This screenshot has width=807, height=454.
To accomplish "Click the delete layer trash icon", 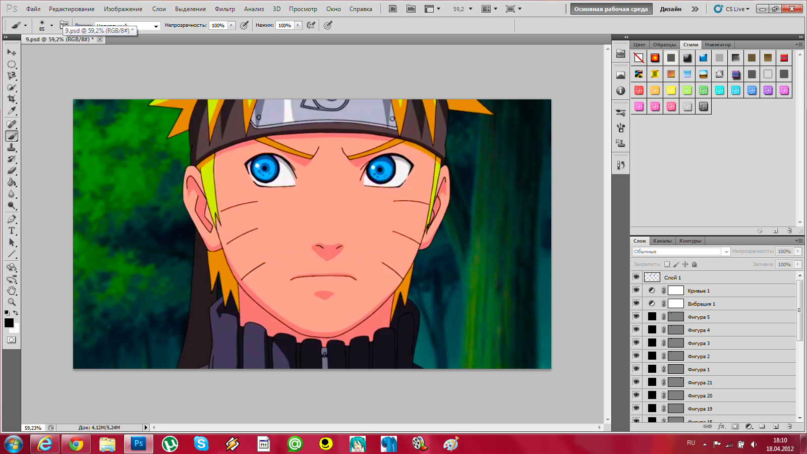I will (789, 426).
